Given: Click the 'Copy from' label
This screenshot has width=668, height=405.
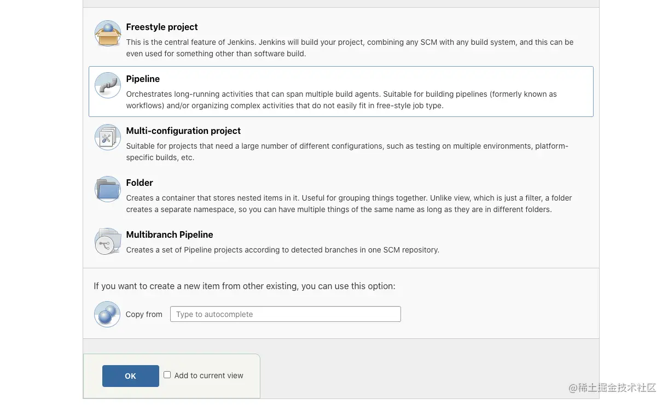Looking at the screenshot, I should (x=144, y=314).
